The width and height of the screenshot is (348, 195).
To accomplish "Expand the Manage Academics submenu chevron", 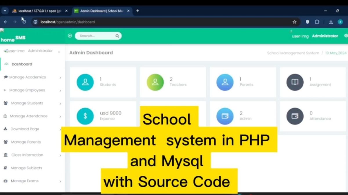I will tap(61, 77).
